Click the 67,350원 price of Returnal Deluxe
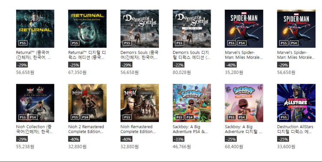This screenshot has height=162, width=322. click(x=77, y=73)
